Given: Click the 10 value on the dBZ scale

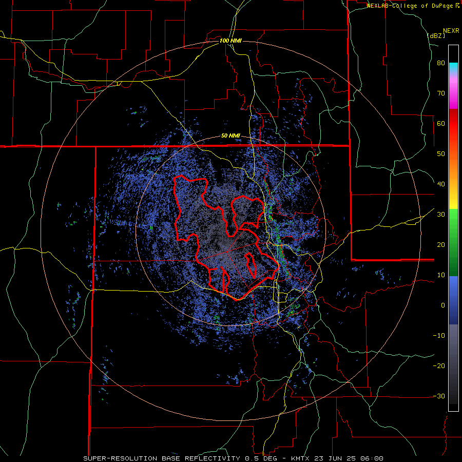Looking at the screenshot, I should tap(441, 275).
